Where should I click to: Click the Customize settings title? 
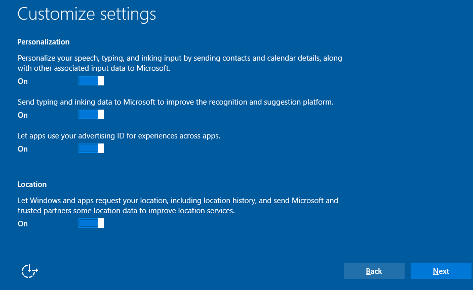pyautogui.click(x=87, y=14)
